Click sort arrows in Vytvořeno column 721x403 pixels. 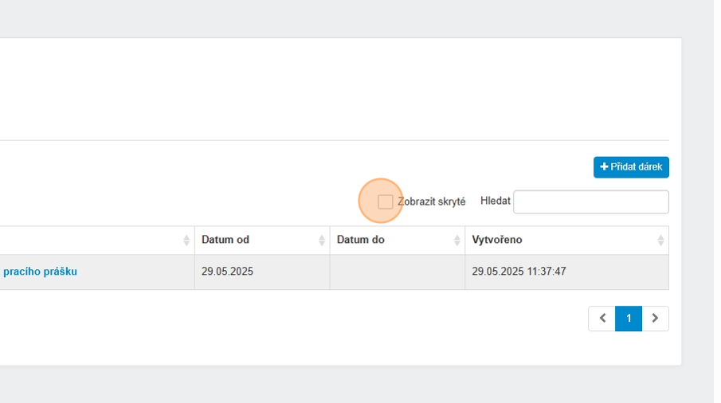[x=660, y=240]
